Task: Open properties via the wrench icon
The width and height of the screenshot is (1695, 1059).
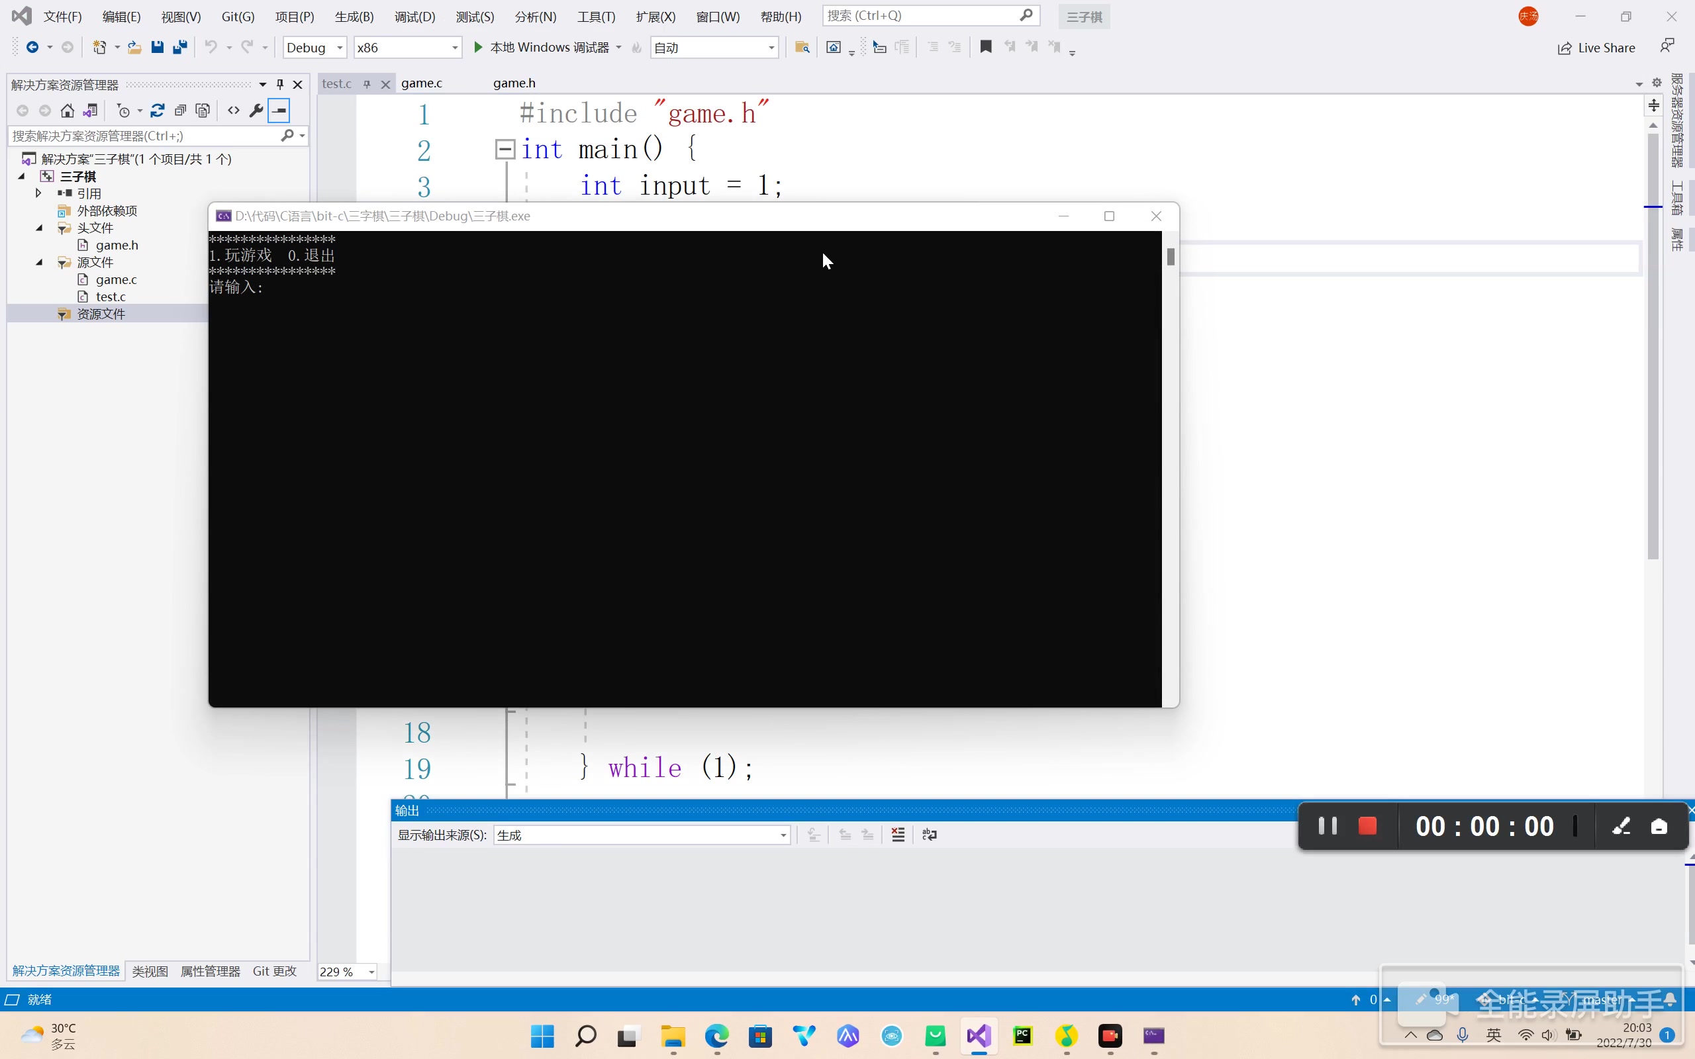Action: coord(256,111)
